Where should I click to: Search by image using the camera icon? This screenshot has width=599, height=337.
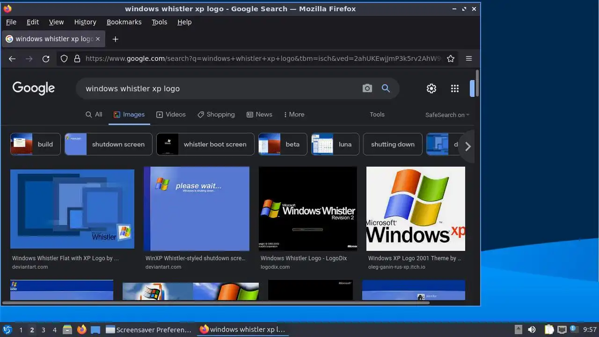[367, 88]
